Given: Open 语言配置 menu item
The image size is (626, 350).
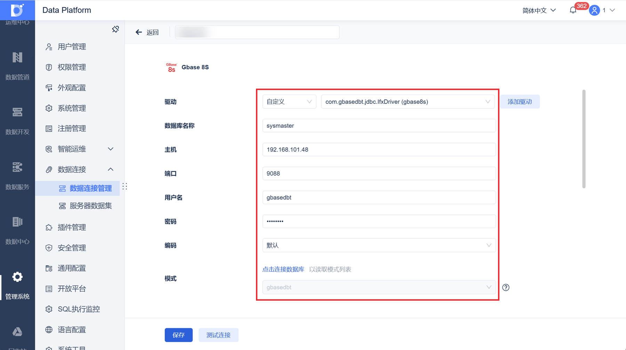Looking at the screenshot, I should [x=72, y=330].
